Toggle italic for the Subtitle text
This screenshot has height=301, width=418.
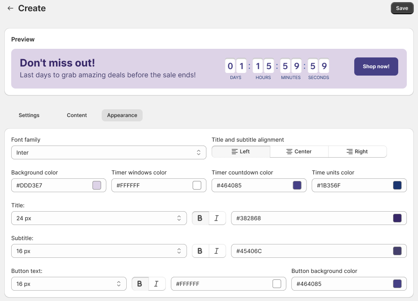[x=217, y=251]
